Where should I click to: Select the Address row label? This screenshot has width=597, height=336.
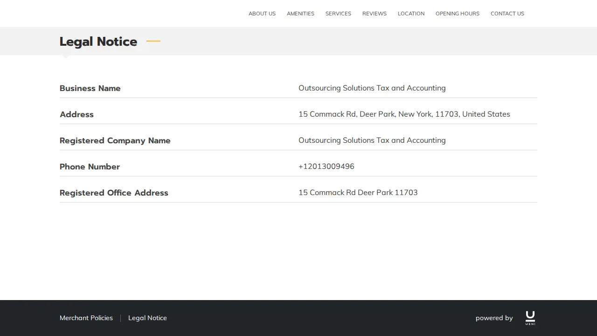tap(76, 114)
